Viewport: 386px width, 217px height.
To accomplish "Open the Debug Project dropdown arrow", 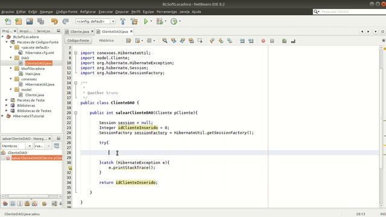I will click(x=165, y=21).
